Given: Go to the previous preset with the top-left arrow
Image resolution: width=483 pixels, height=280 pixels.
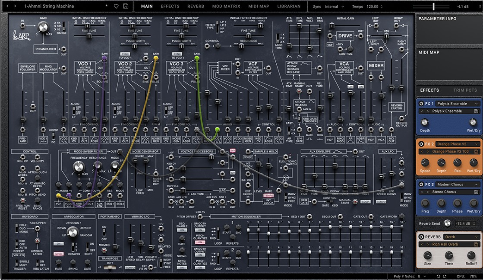Looking at the screenshot, I should [x=8, y=6].
